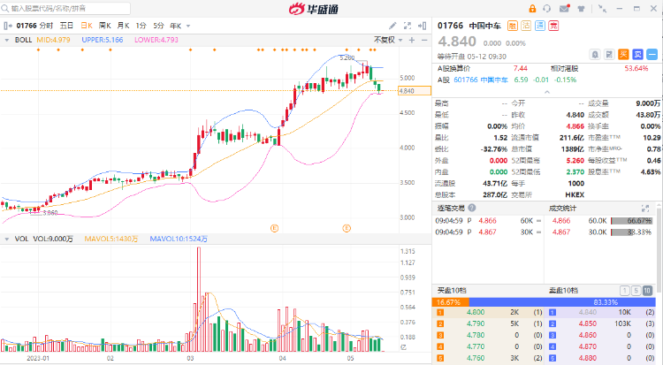The width and height of the screenshot is (663, 365).
Task: Click the 33.33% volume distribution bar
Action: pyautogui.click(x=632, y=232)
